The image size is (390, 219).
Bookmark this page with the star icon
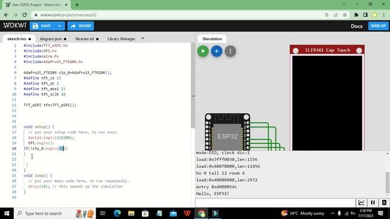[345, 15]
